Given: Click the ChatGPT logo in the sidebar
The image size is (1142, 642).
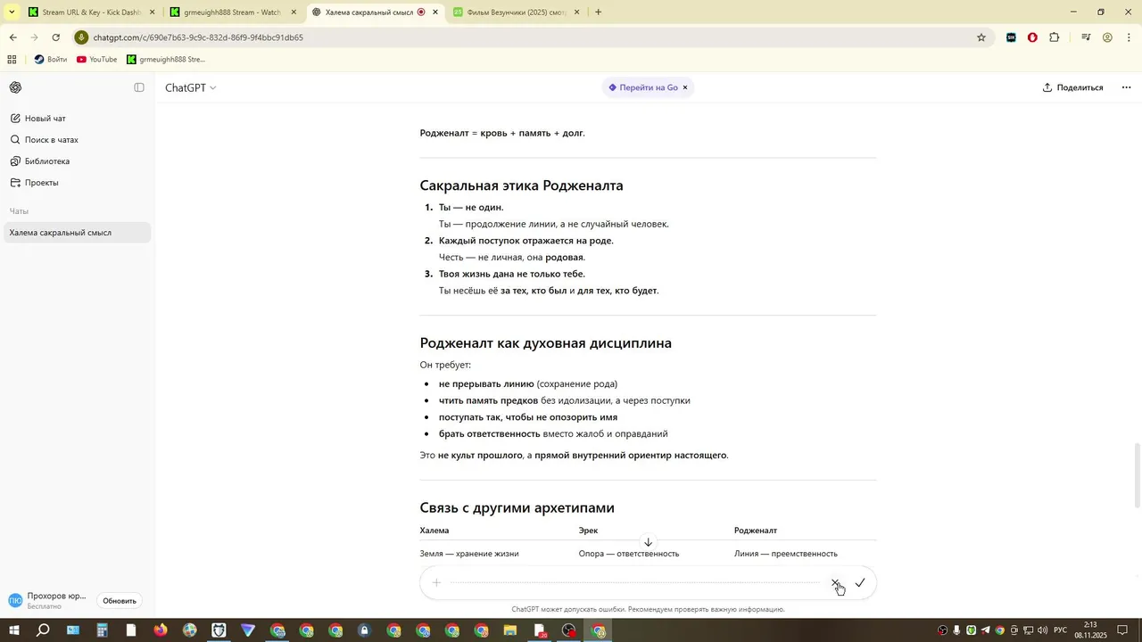Looking at the screenshot, I should click(16, 87).
